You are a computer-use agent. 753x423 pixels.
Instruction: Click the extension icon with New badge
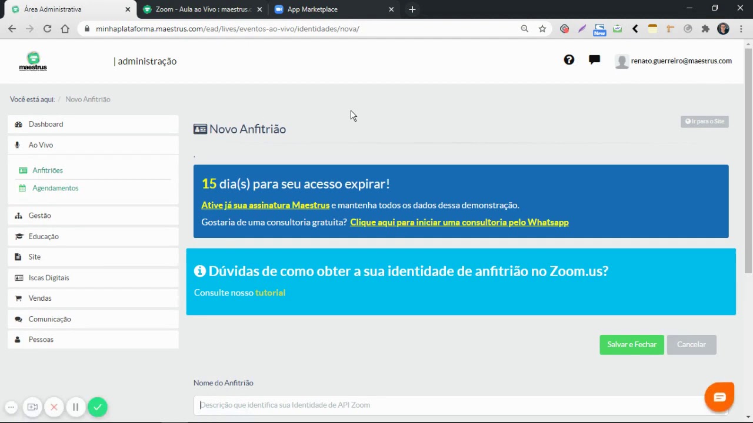point(599,30)
